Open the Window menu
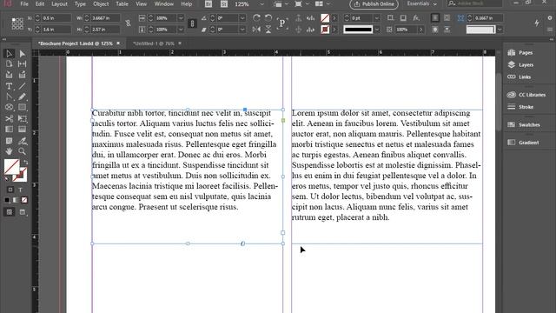The height and width of the screenshot is (313, 556). [x=164, y=3]
